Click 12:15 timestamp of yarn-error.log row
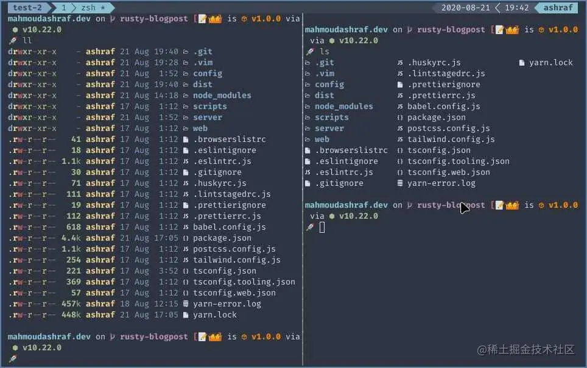 tap(166, 304)
